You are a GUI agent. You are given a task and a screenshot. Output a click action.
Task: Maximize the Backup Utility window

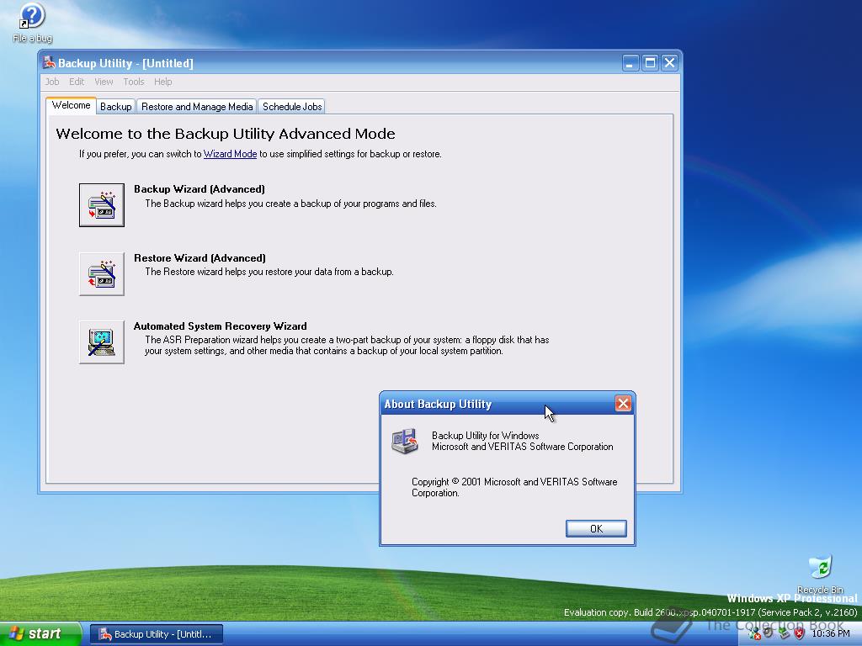(650, 62)
